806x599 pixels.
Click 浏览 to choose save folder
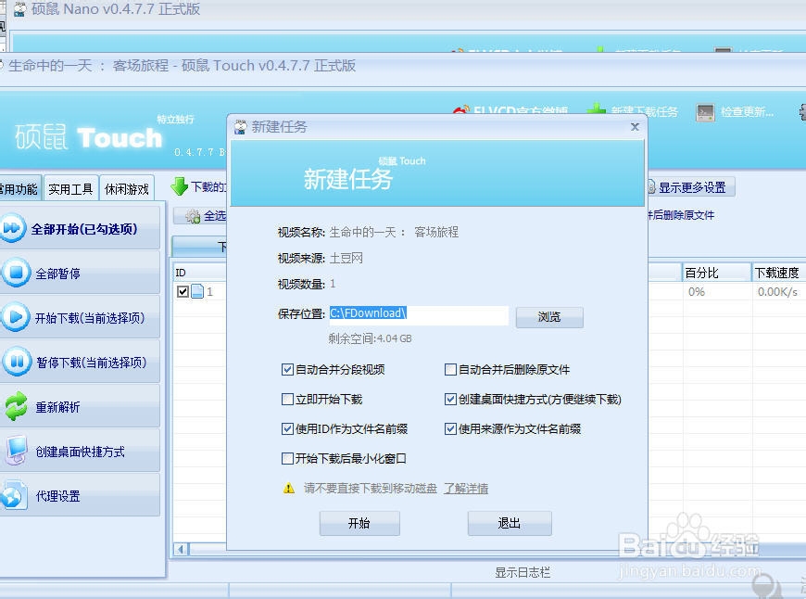click(549, 316)
